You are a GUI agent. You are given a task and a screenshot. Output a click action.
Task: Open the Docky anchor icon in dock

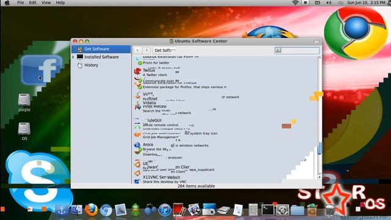point(61,210)
